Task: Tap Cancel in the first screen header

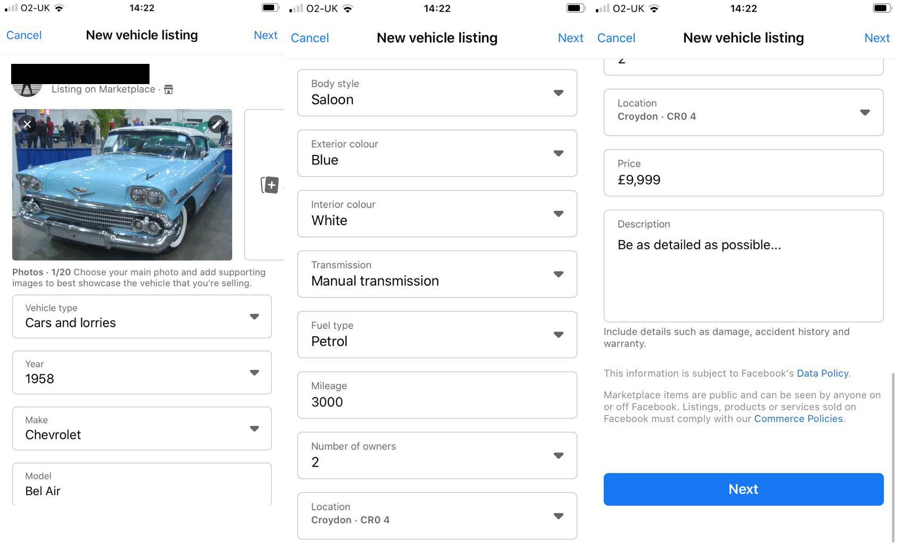Action: click(24, 35)
